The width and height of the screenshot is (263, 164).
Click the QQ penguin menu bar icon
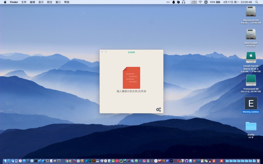[174, 2]
